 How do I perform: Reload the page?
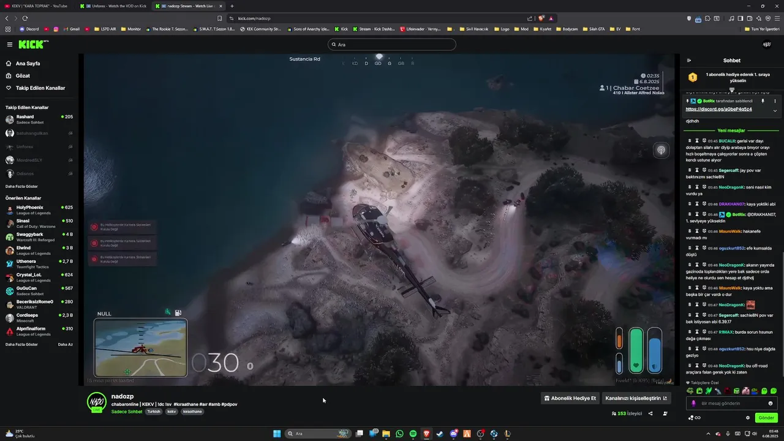click(x=25, y=18)
